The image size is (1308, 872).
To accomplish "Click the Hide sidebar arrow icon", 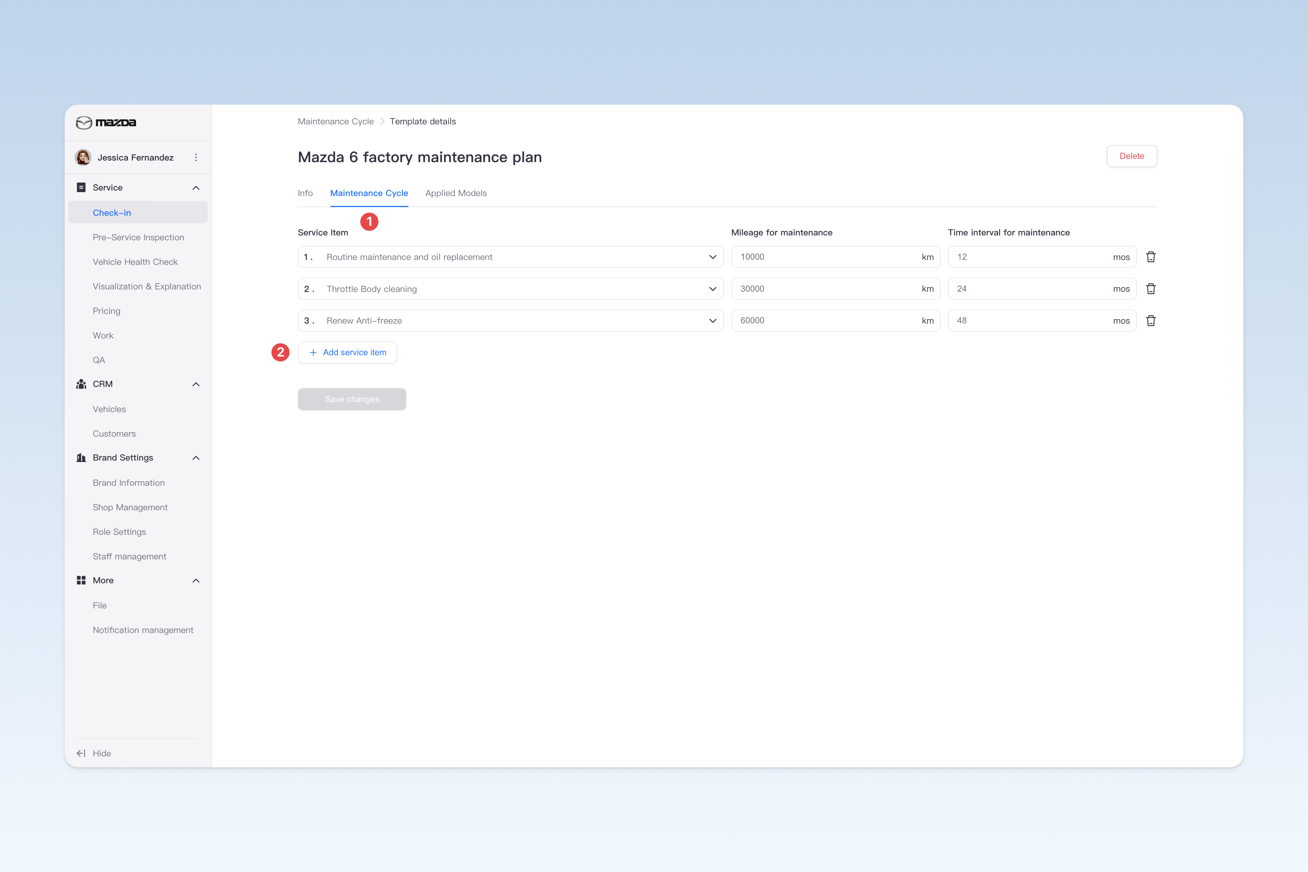I will pos(81,753).
